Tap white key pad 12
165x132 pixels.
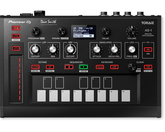point(114,96)
